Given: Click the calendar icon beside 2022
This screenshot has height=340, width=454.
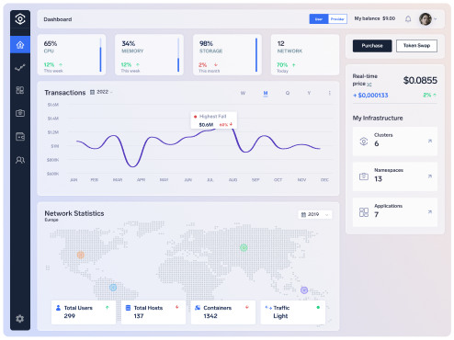Looking at the screenshot, I should click(x=92, y=92).
